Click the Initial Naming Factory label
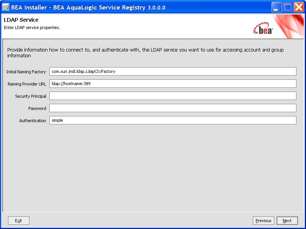 pos(26,72)
